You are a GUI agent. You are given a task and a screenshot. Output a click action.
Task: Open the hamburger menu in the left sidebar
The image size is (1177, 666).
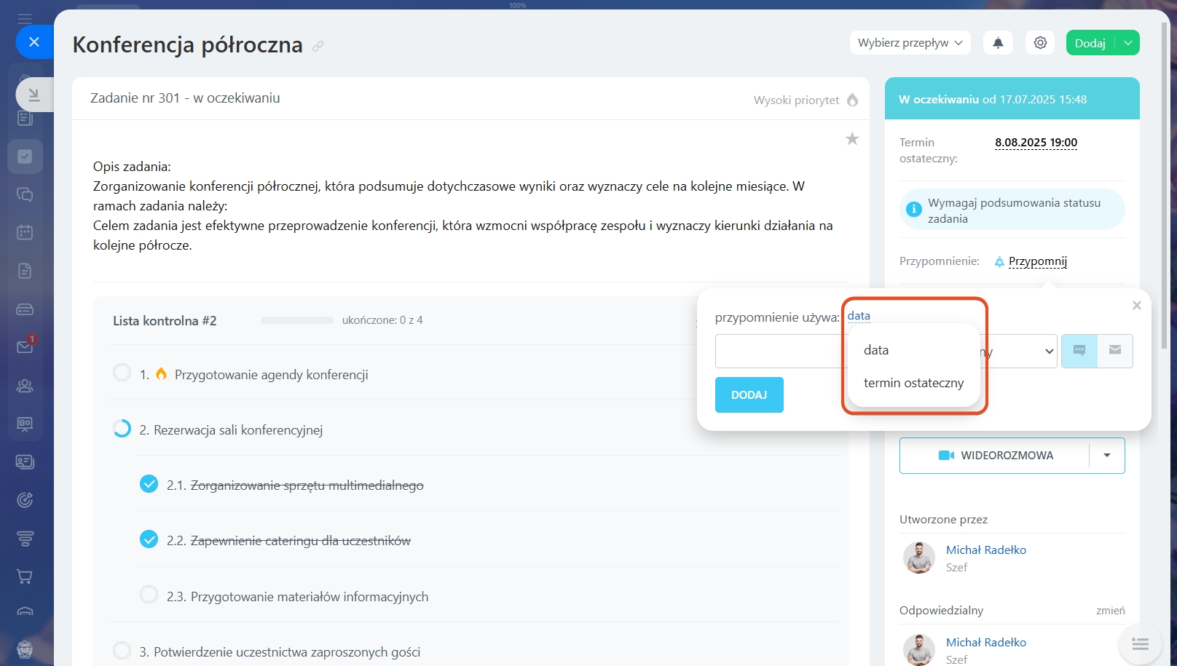25,19
